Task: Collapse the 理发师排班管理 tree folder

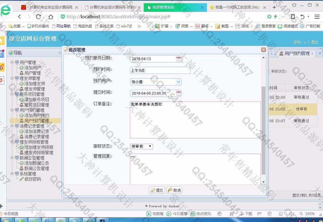Action: pyautogui.click(x=12, y=142)
